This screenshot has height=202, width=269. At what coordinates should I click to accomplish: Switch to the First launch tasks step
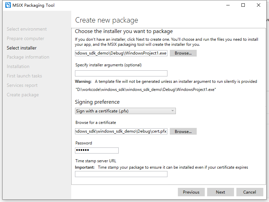[x=24, y=76]
